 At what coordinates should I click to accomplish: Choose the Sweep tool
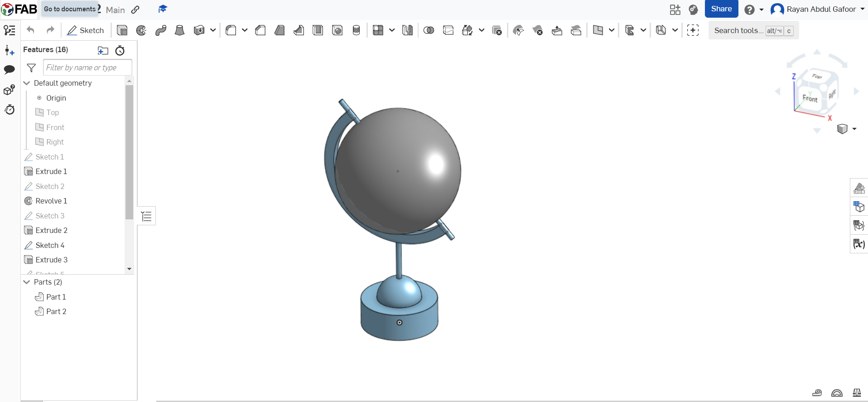(160, 30)
